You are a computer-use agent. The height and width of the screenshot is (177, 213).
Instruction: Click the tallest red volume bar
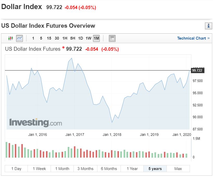coord(10,150)
